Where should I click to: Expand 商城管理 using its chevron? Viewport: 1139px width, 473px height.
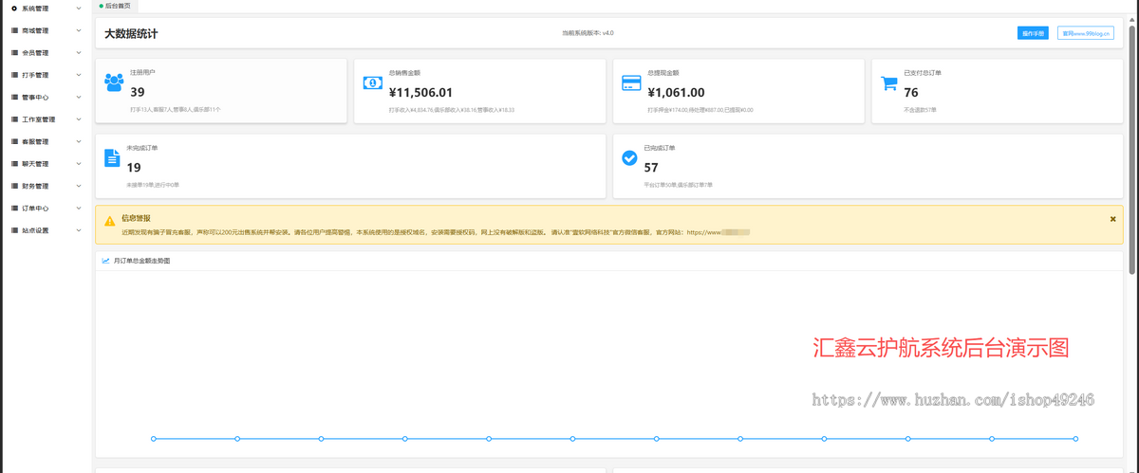tap(79, 30)
